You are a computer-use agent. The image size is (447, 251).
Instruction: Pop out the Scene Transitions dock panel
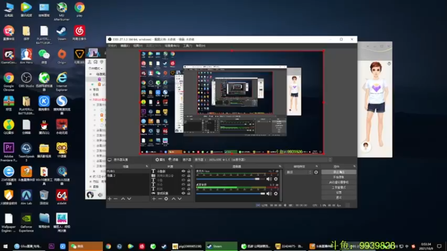316,166
